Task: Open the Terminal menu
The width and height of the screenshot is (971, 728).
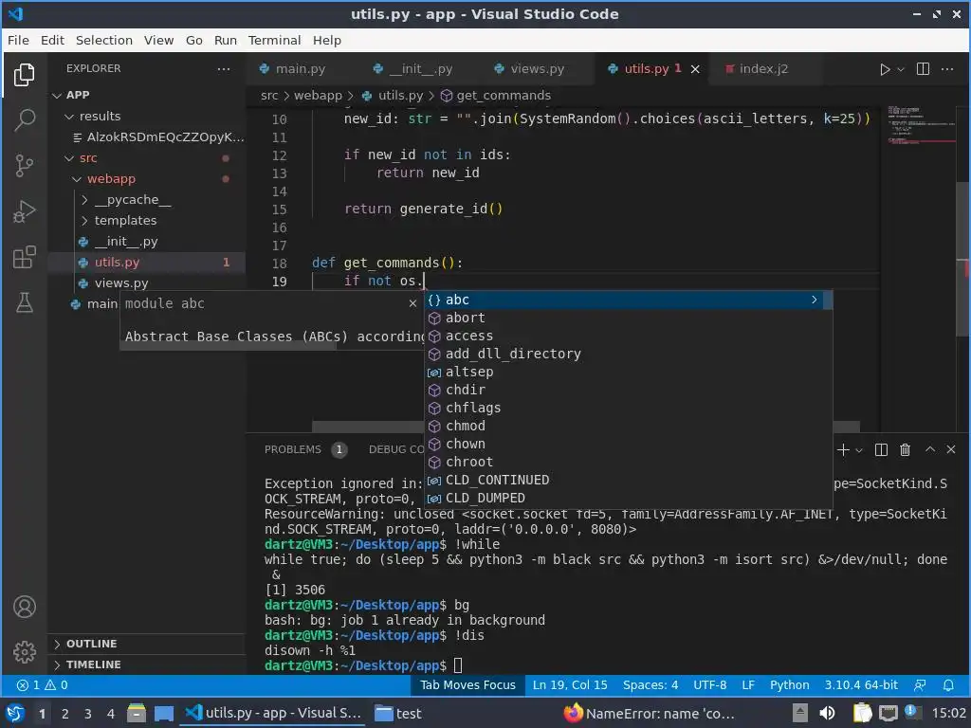Action: (274, 40)
